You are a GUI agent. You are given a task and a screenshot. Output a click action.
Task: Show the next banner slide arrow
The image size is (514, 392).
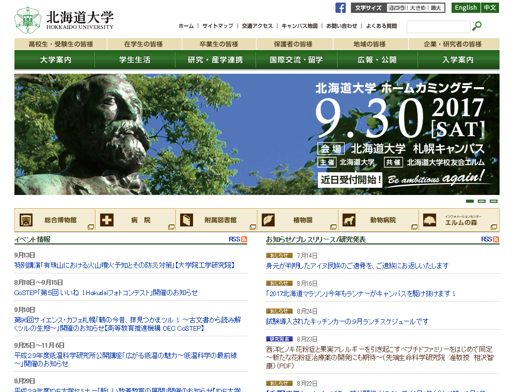tap(484, 135)
